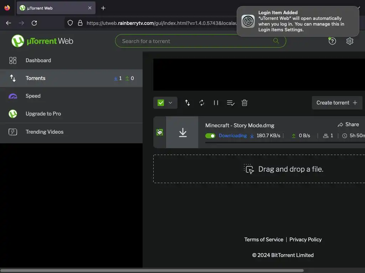Image resolution: width=365 pixels, height=273 pixels.
Task: Click the © 2024 BitTorrent Limited text
Action: tap(283, 255)
